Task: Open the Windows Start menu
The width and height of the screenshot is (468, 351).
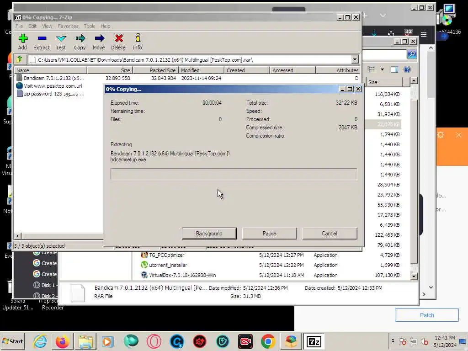Action: 12,341
